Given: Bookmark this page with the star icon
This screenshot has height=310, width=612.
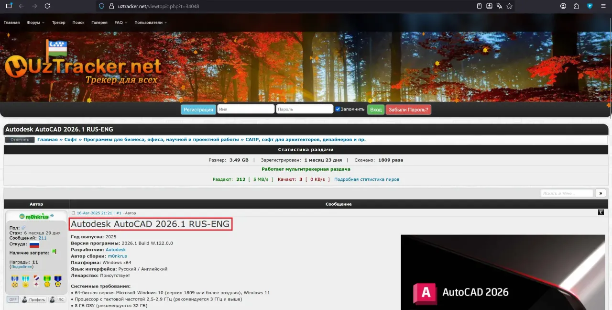Looking at the screenshot, I should point(509,6).
